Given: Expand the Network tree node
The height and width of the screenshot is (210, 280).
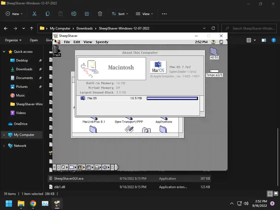Looking at the screenshot, I should pos(4,146).
